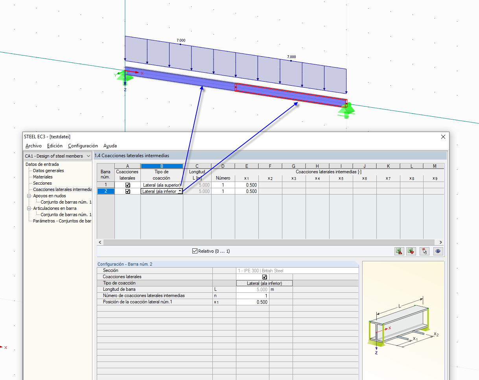479x380 pixels.
Task: Select Datos generales in the navigator
Action: tap(48, 171)
